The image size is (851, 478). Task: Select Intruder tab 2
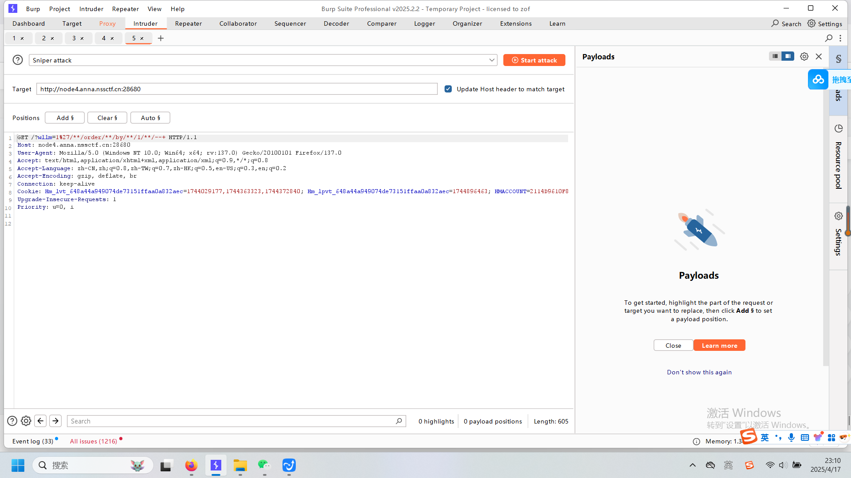[x=43, y=38]
